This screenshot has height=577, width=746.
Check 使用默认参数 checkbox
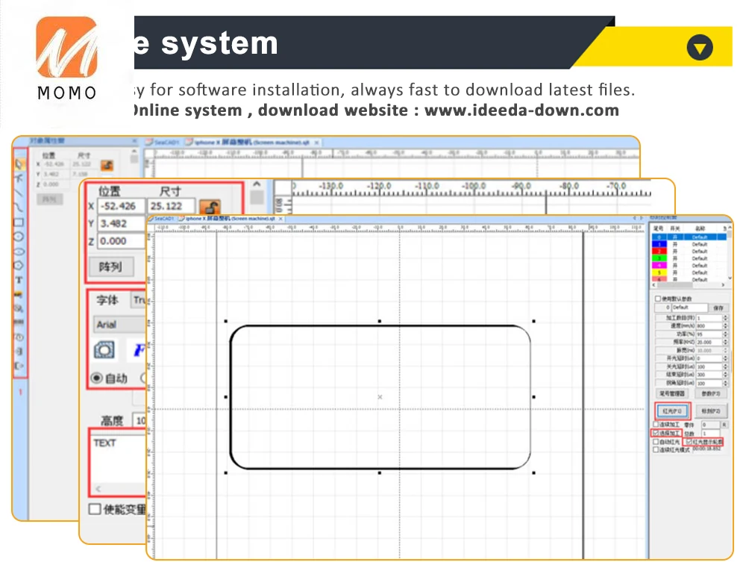(x=657, y=299)
